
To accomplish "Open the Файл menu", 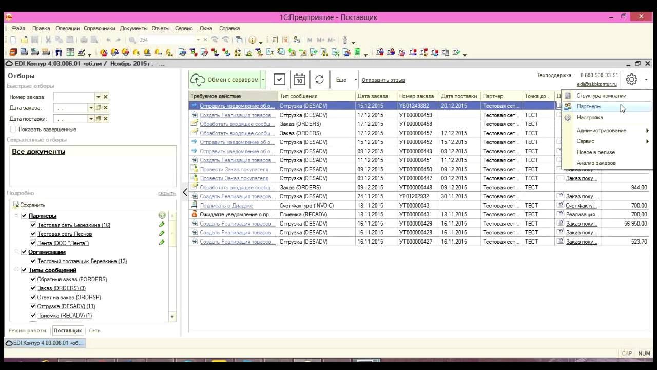I will click(x=18, y=28).
